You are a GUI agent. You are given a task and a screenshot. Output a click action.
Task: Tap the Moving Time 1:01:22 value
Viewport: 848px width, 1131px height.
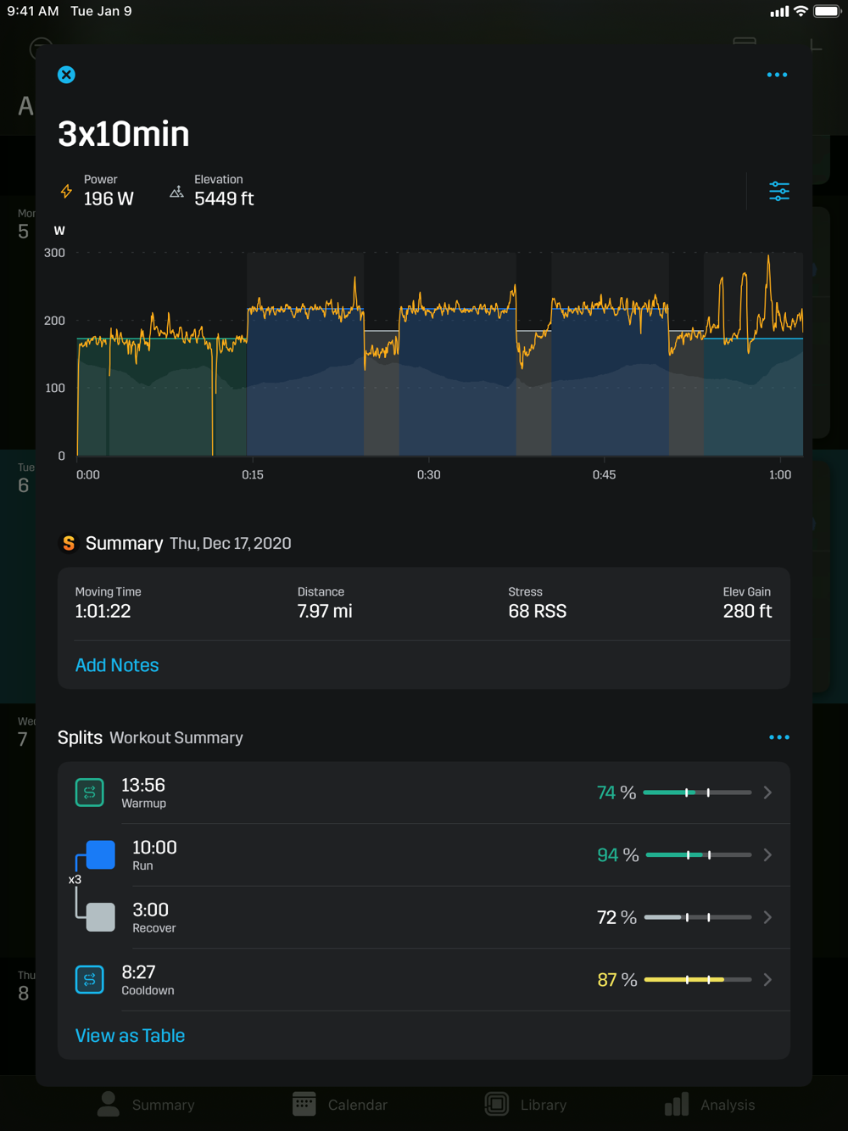(x=103, y=611)
